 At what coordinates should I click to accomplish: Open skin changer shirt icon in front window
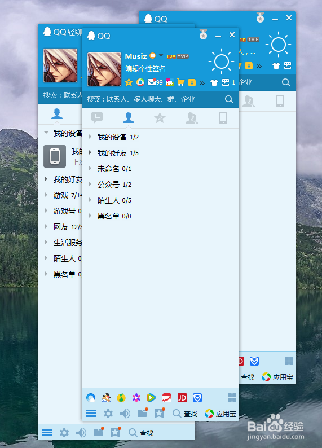(x=214, y=83)
